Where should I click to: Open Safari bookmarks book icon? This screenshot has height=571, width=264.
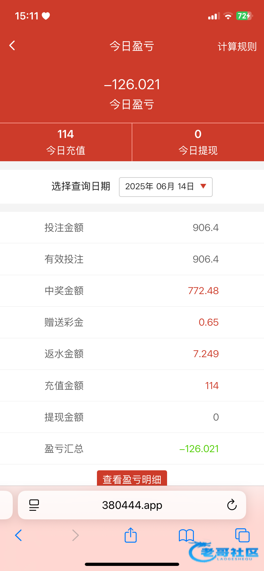tap(186, 535)
